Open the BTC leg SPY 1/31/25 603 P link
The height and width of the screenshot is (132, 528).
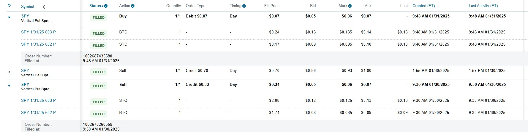point(38,32)
